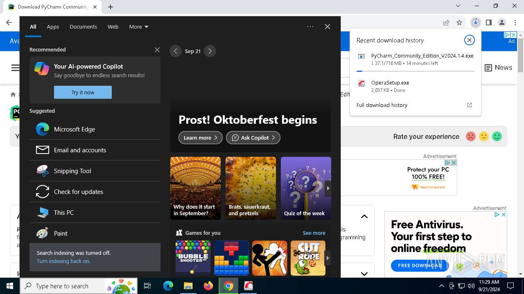Switch to the Apps search tab
Viewport: 524px width, 294px height.
pyautogui.click(x=53, y=27)
